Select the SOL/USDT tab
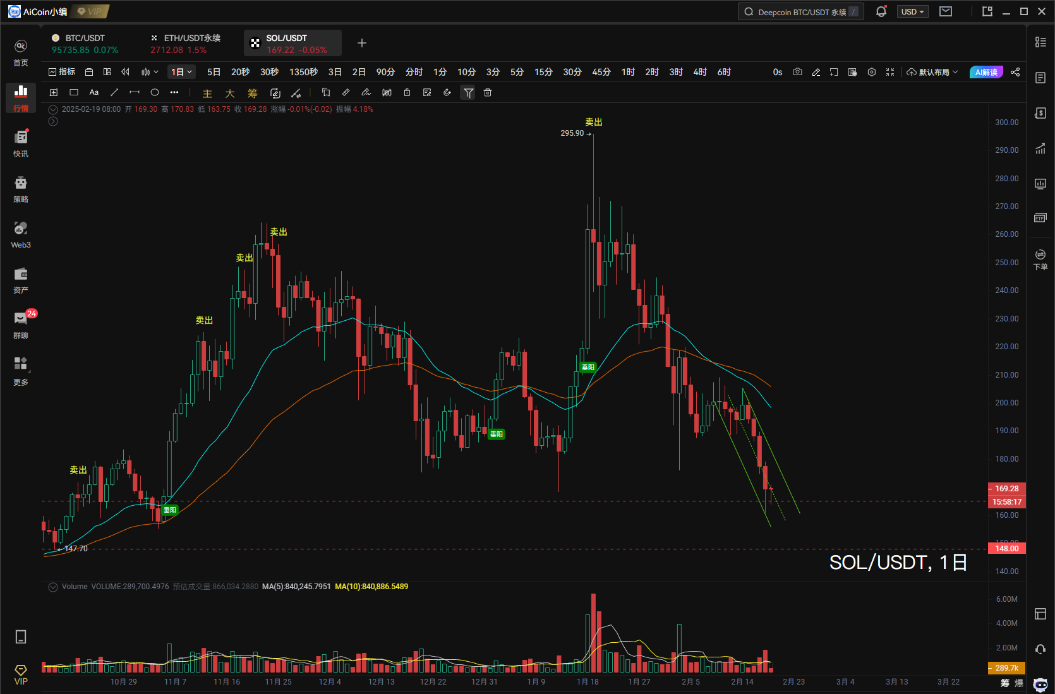This screenshot has width=1055, height=694. click(292, 43)
